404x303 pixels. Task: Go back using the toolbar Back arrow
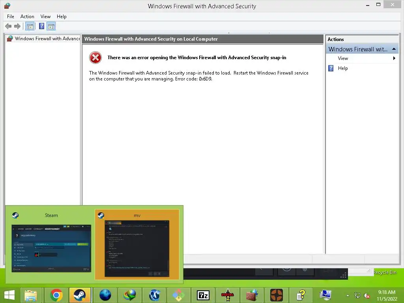pyautogui.click(x=8, y=26)
